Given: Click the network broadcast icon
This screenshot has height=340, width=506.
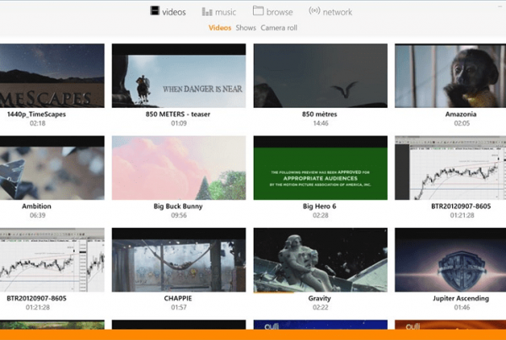Looking at the screenshot, I should pyautogui.click(x=314, y=11).
